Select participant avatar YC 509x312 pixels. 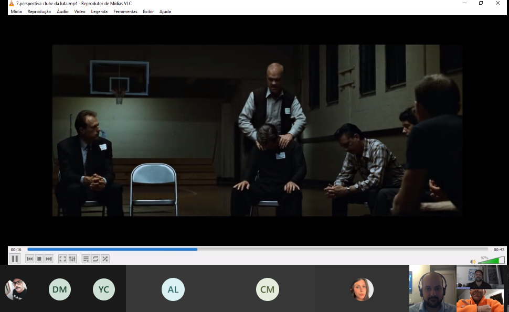[104, 289]
